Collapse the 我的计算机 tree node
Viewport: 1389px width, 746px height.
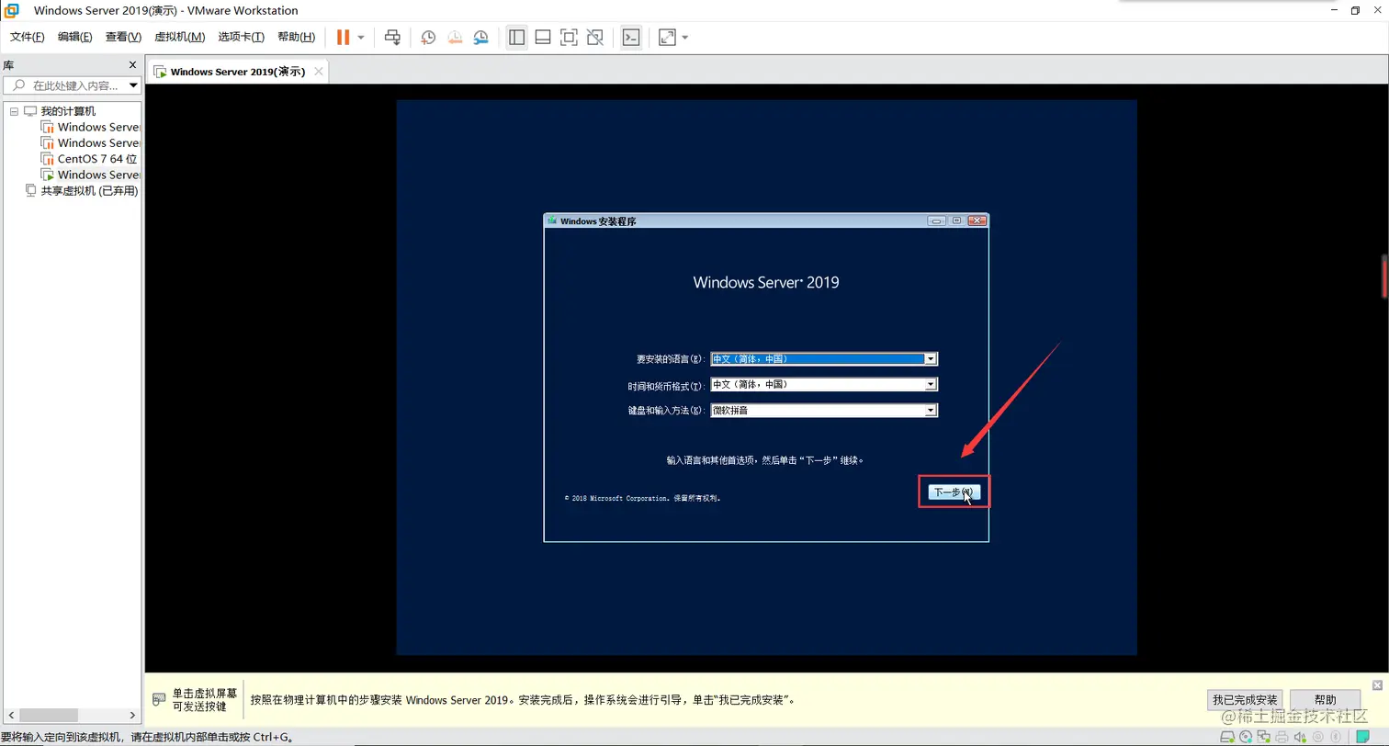14,111
